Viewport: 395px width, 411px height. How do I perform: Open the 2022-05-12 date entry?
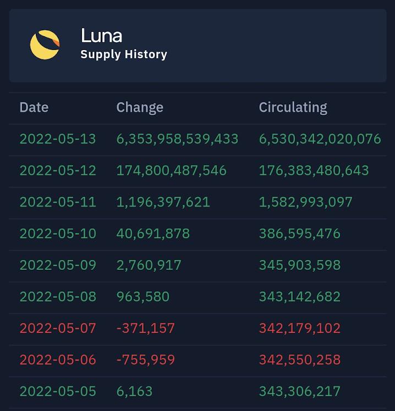point(58,170)
